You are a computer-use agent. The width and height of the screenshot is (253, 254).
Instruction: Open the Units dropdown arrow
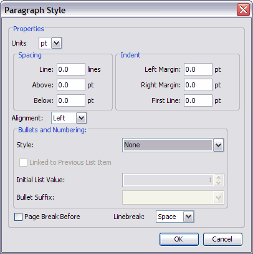[x=57, y=43]
